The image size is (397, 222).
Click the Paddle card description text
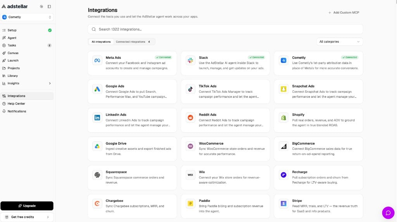tap(231, 208)
